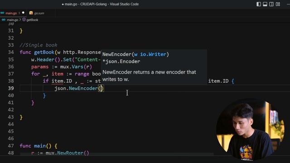Click the go.sum file icon in tab

click(31, 13)
